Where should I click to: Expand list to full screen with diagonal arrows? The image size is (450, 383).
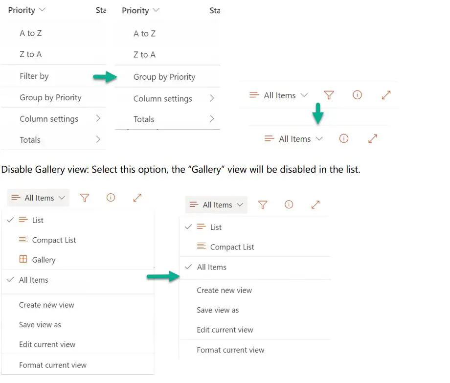136,198
